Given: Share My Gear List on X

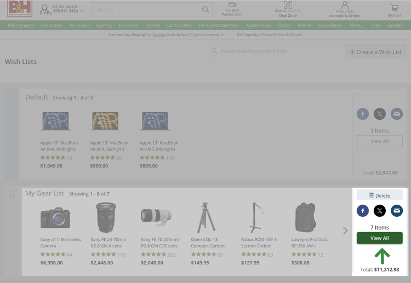Looking at the screenshot, I should pos(380,211).
